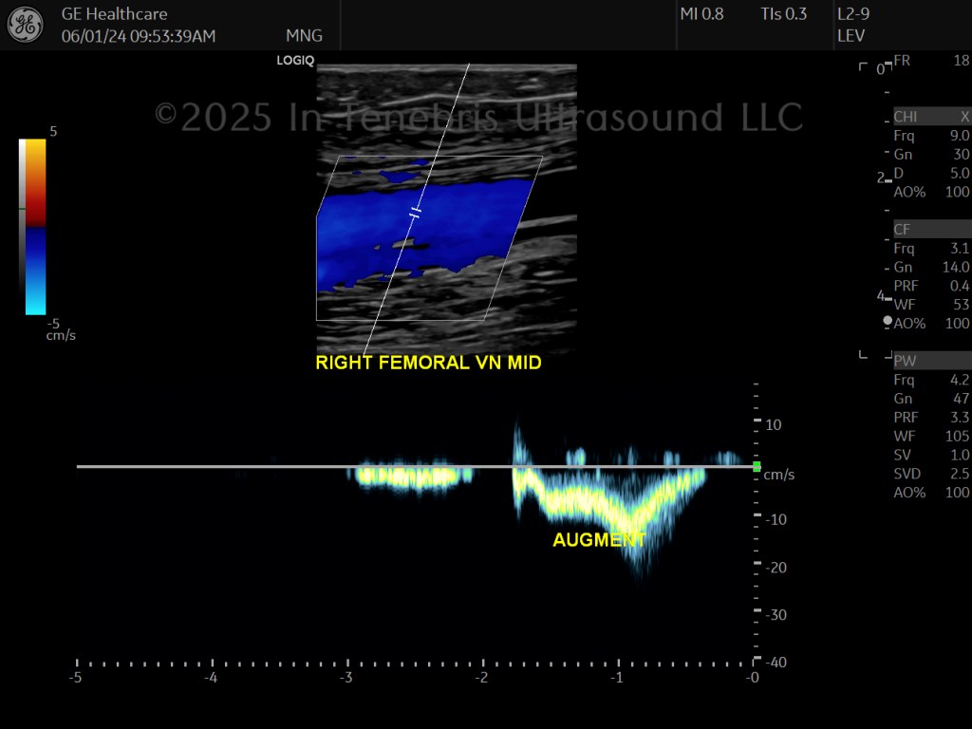Viewport: 972px width, 729px height.
Task: Click the RIGHT FEMORAL VN MID annotation
Action: pyautogui.click(x=428, y=363)
